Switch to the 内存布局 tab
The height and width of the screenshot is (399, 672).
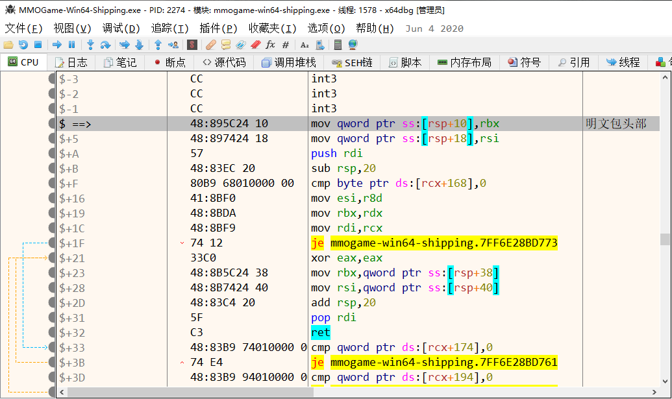click(x=465, y=62)
